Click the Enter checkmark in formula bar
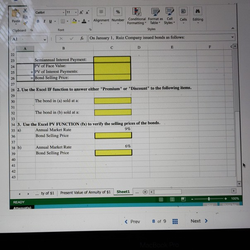 72,38
